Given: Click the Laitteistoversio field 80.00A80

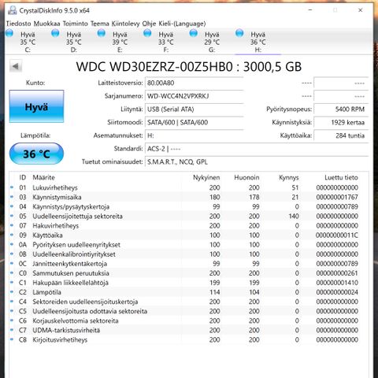Looking at the screenshot, I should [x=195, y=83].
